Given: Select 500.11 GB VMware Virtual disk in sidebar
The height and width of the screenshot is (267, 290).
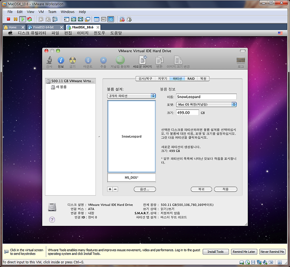Looking at the screenshot, I should click(x=70, y=81).
